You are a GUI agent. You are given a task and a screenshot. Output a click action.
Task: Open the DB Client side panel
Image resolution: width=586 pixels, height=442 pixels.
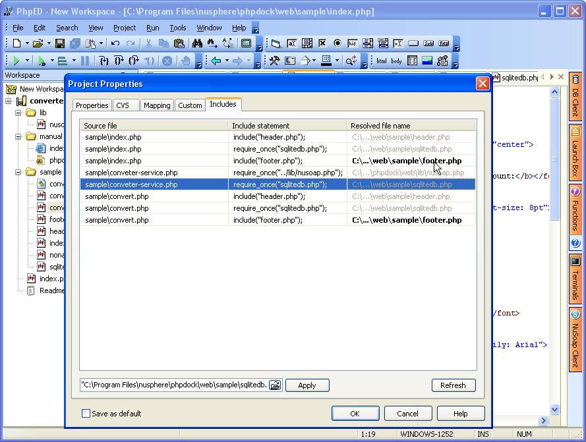coord(575,96)
